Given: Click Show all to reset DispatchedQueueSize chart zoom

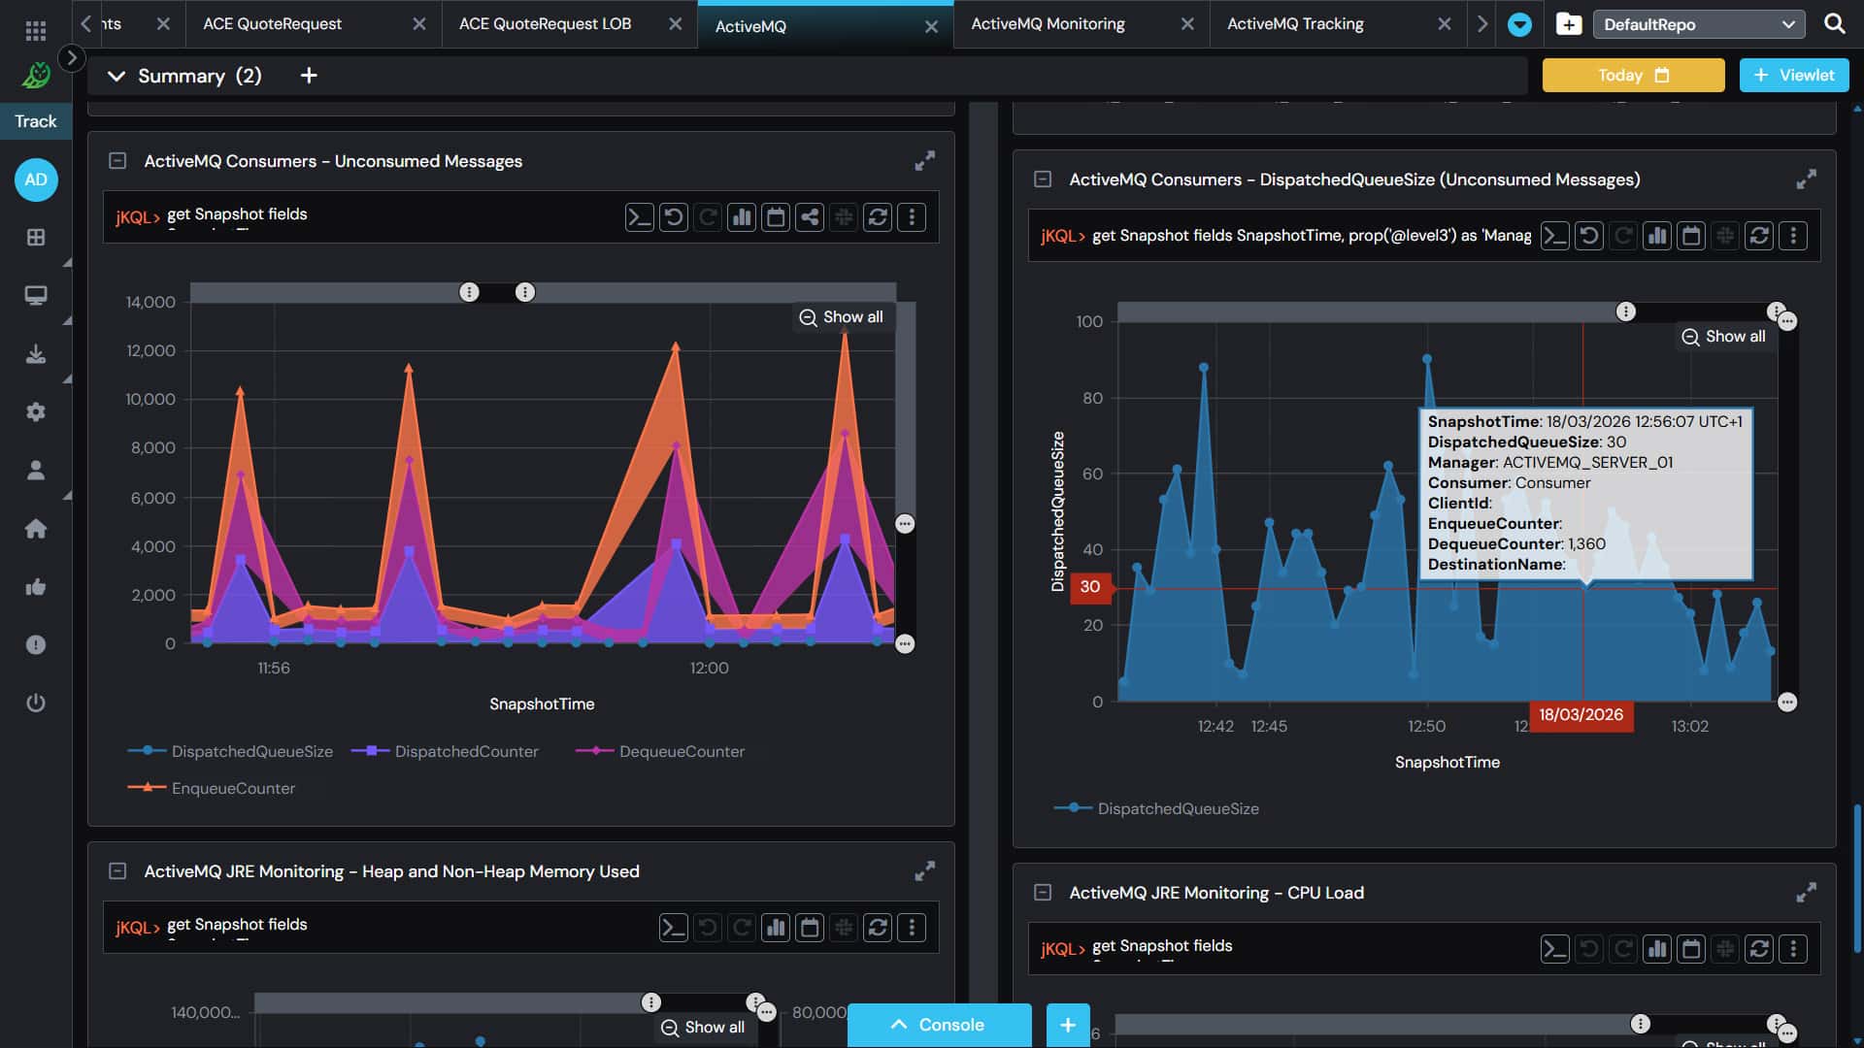Looking at the screenshot, I should point(1724,336).
